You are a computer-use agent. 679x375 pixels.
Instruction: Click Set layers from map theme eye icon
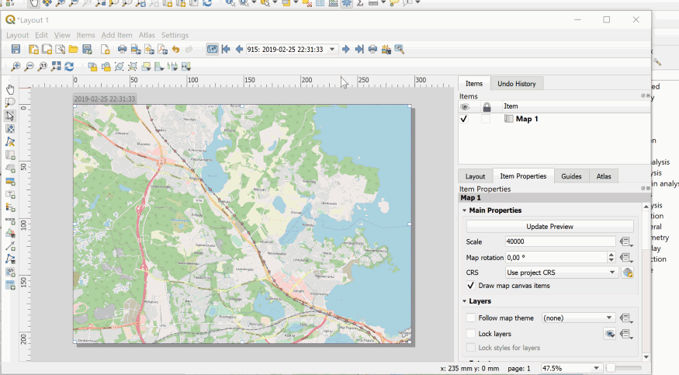(610, 334)
